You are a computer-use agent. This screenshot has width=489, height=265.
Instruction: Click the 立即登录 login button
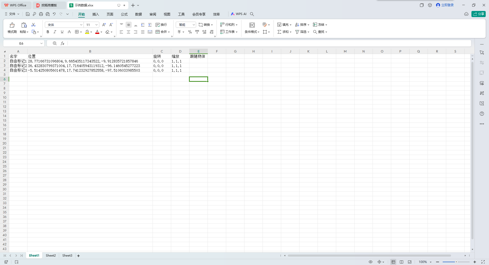(x=445, y=5)
